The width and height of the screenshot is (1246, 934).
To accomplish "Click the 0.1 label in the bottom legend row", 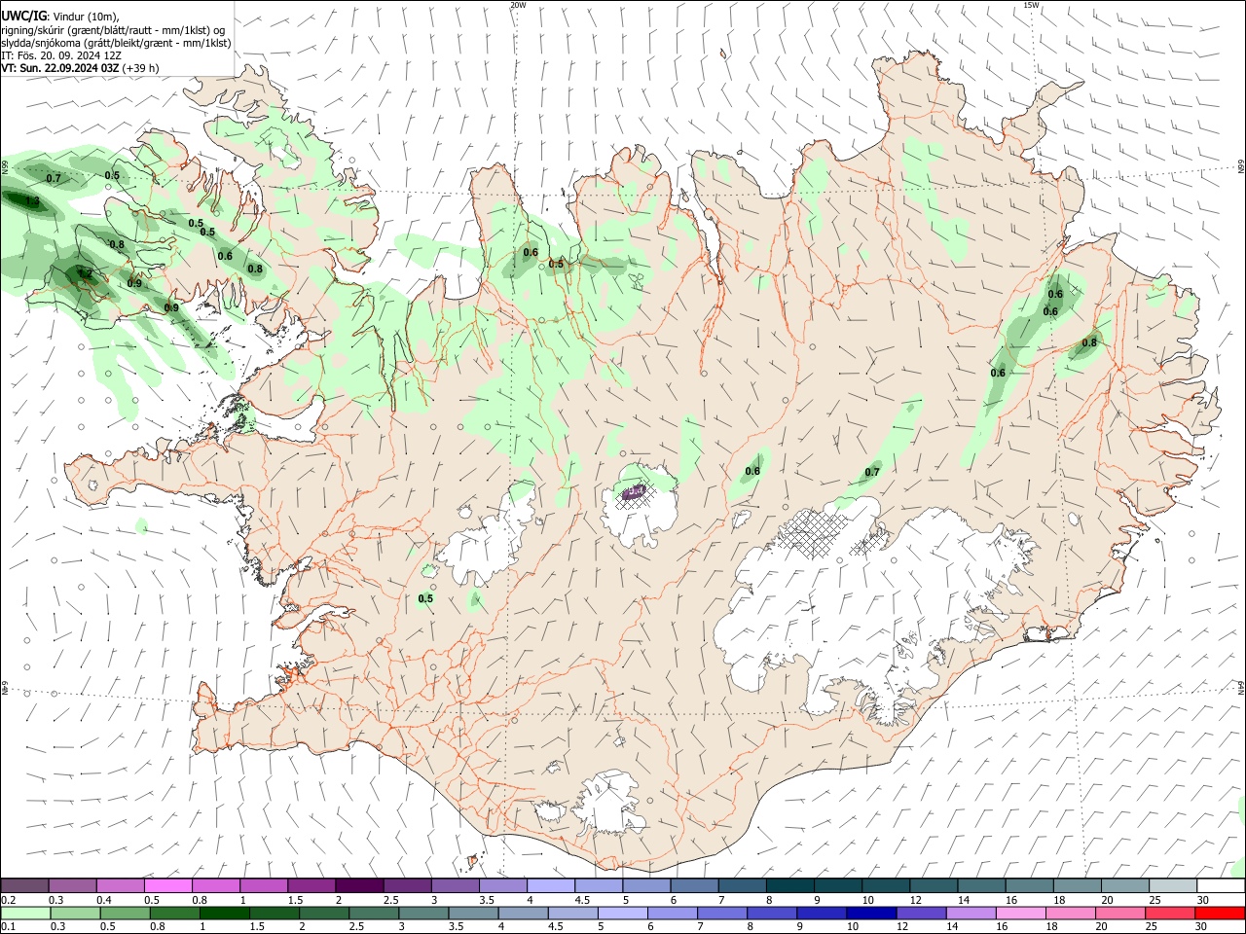I will click(x=8, y=927).
